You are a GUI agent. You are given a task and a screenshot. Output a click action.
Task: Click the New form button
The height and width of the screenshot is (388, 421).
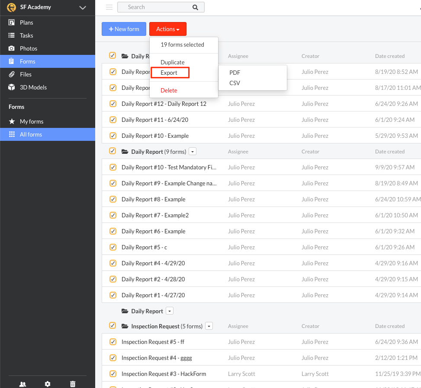pyautogui.click(x=124, y=29)
